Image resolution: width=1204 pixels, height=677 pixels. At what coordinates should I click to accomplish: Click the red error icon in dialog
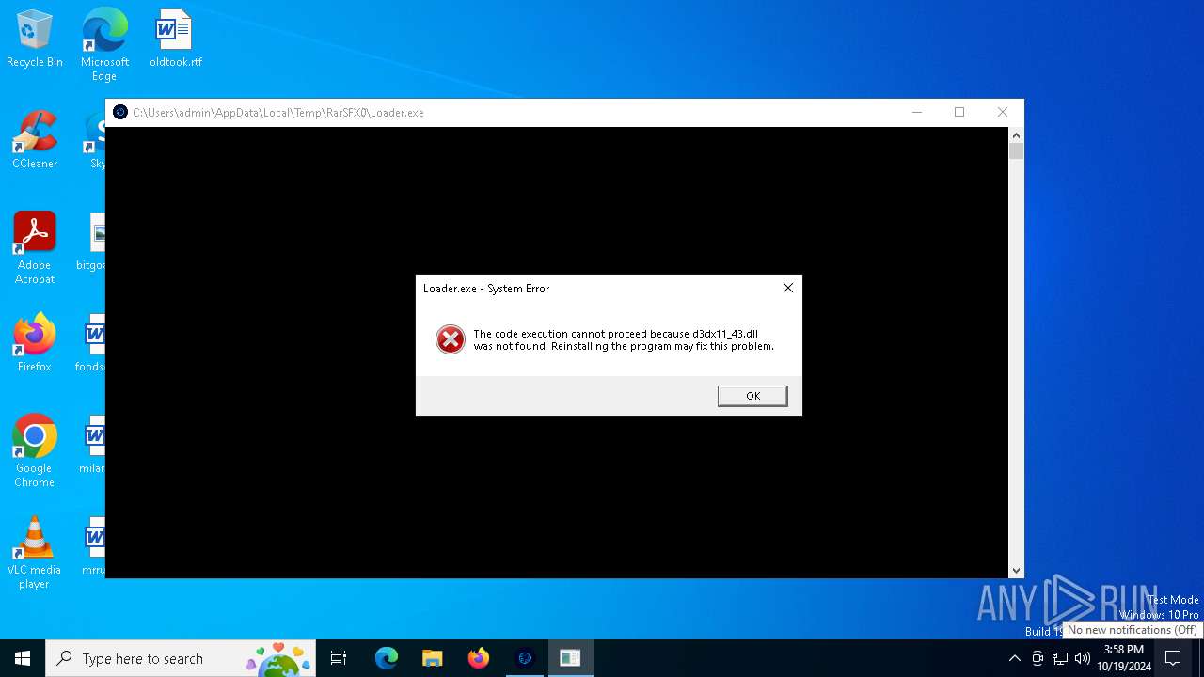pos(451,339)
